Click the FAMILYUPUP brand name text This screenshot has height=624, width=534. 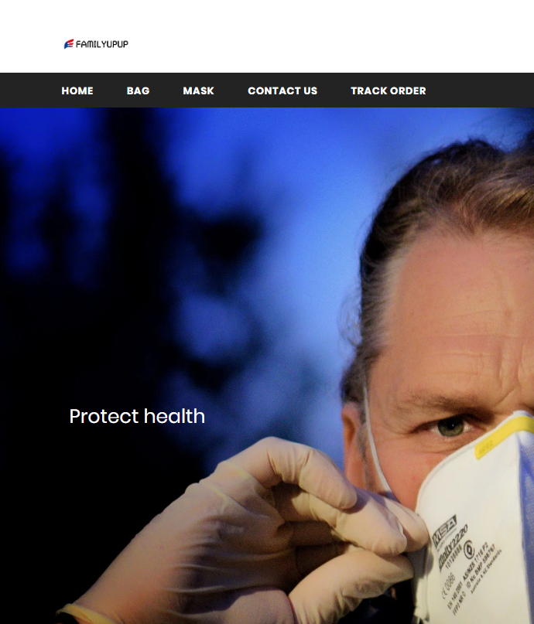(x=102, y=44)
